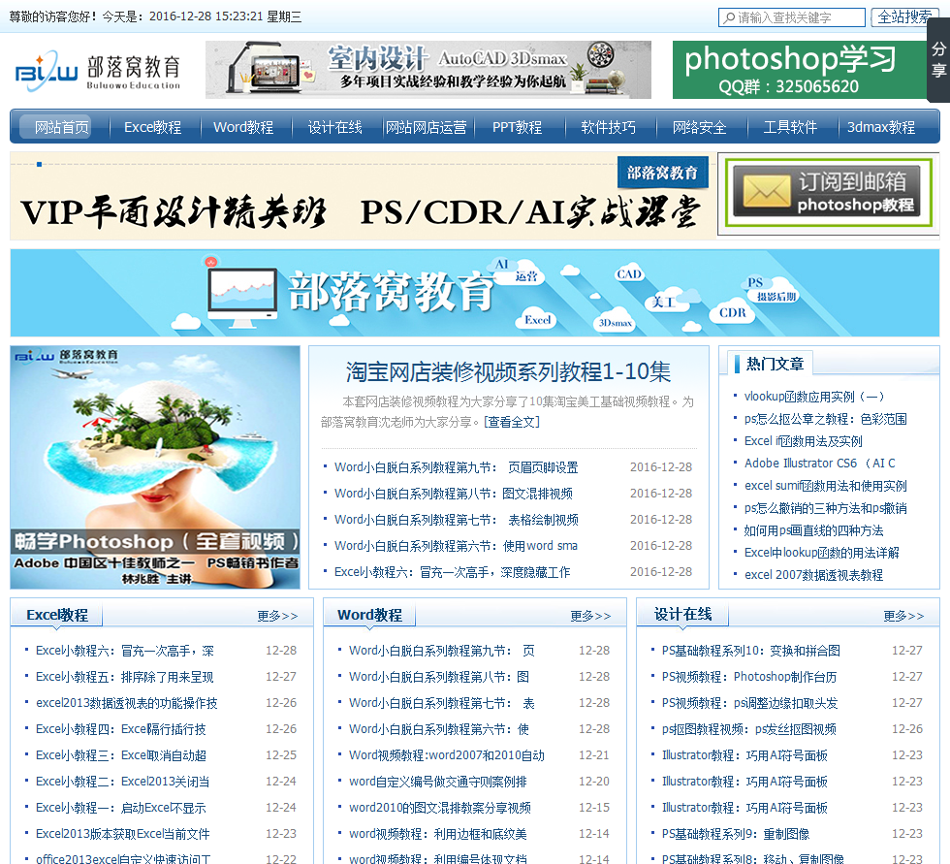Click the search magnifier icon
Image resolution: width=950 pixels, height=864 pixels.
click(729, 18)
